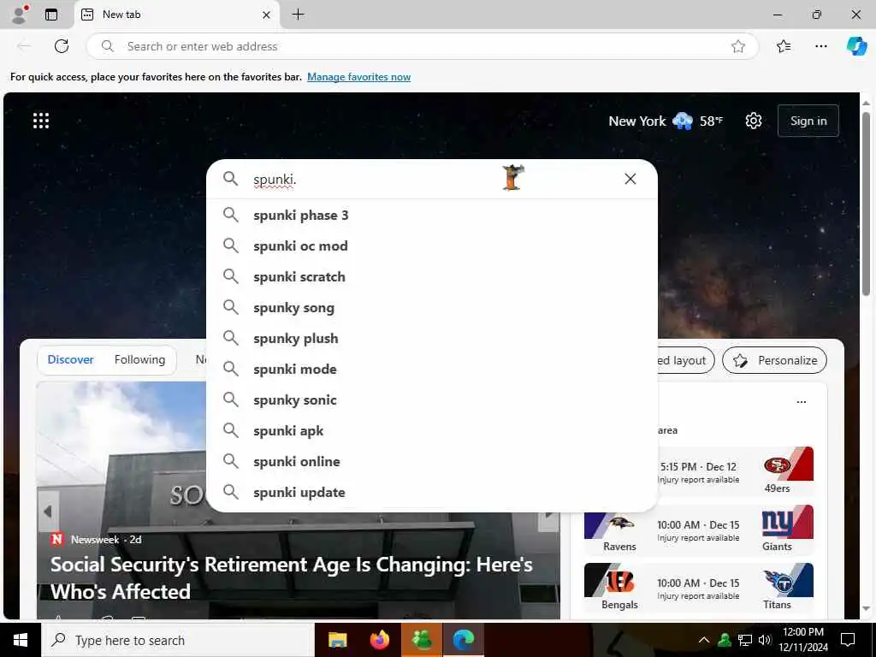Open File Explorer from taskbar
Image resolution: width=876 pixels, height=657 pixels.
coord(337,640)
